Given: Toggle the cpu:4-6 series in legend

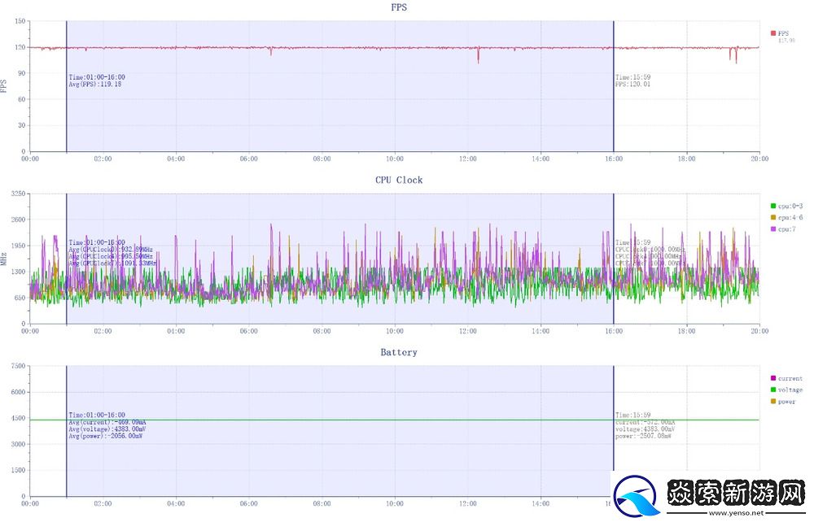Looking at the screenshot, I should pyautogui.click(x=773, y=217).
